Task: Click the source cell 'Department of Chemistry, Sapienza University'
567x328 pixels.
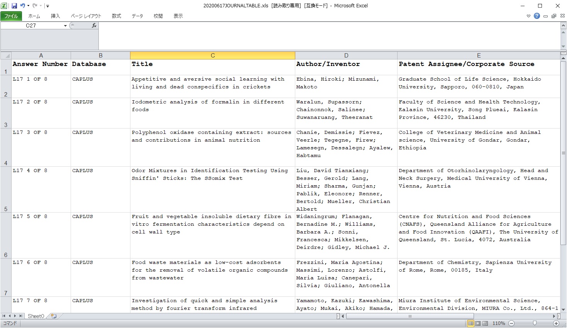Action: point(479,277)
